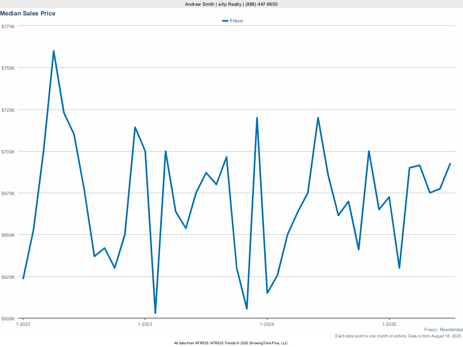463x347 pixels.
Task: Click the Frisco legend color swatch
Action: (225, 21)
